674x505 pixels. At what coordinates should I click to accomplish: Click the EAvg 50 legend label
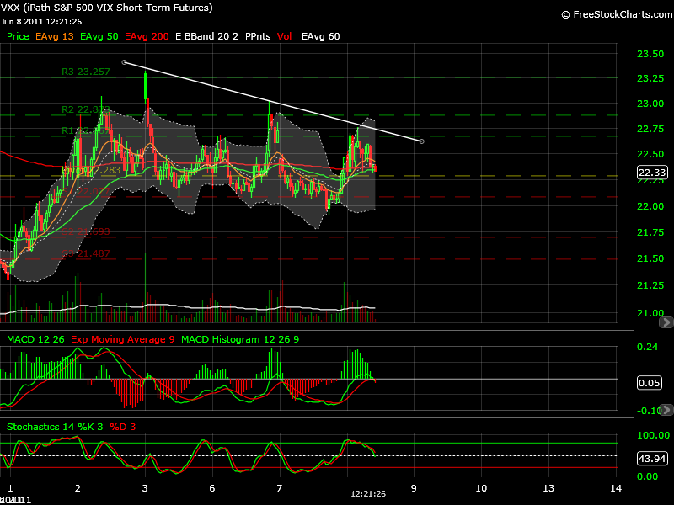coord(99,37)
